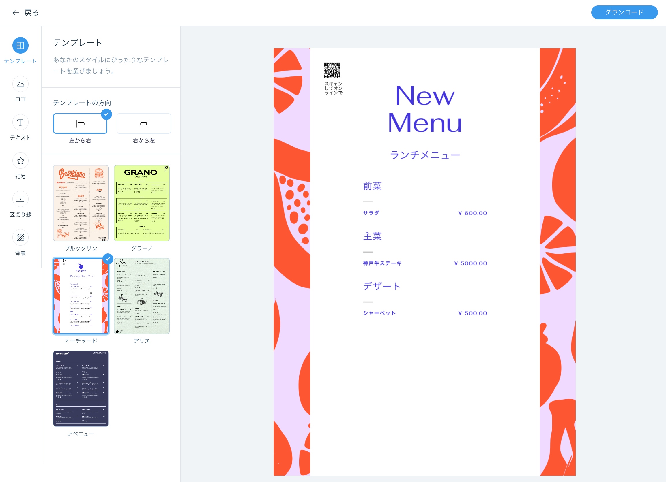Click the 前菜 section heading
This screenshot has height=482, width=666.
372,186
